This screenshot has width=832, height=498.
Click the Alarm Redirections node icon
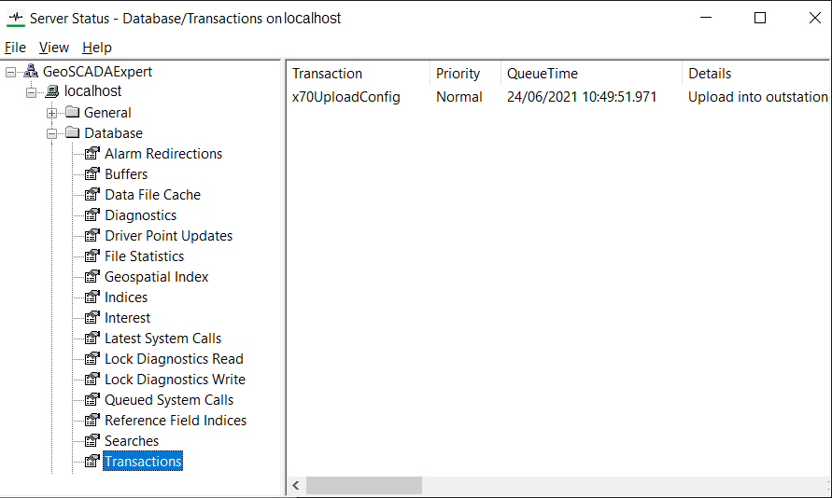[92, 154]
